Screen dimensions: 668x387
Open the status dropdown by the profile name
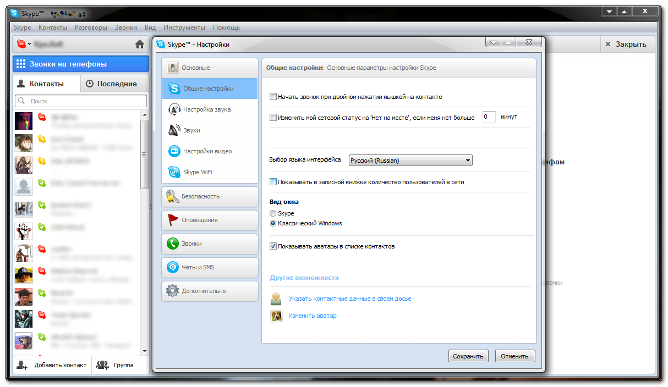24,44
